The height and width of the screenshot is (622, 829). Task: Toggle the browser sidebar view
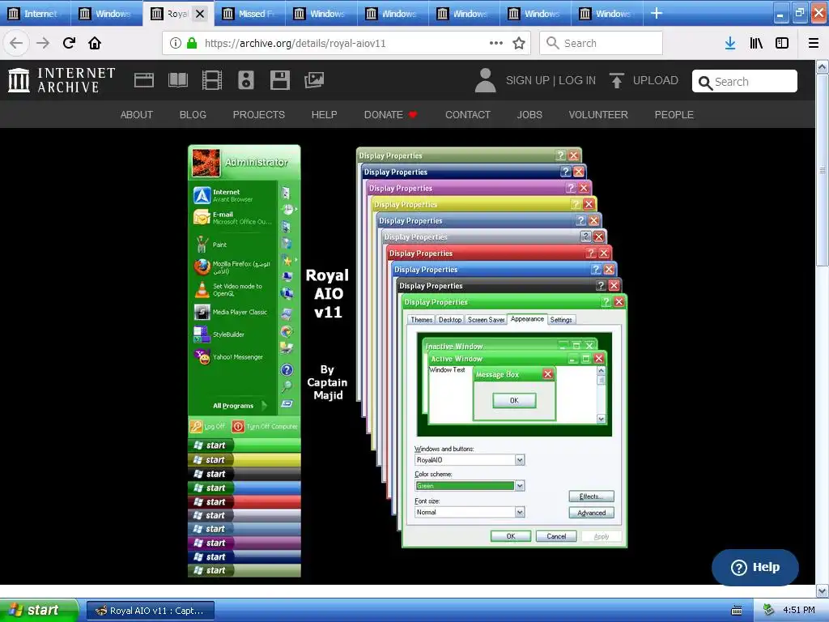click(782, 43)
